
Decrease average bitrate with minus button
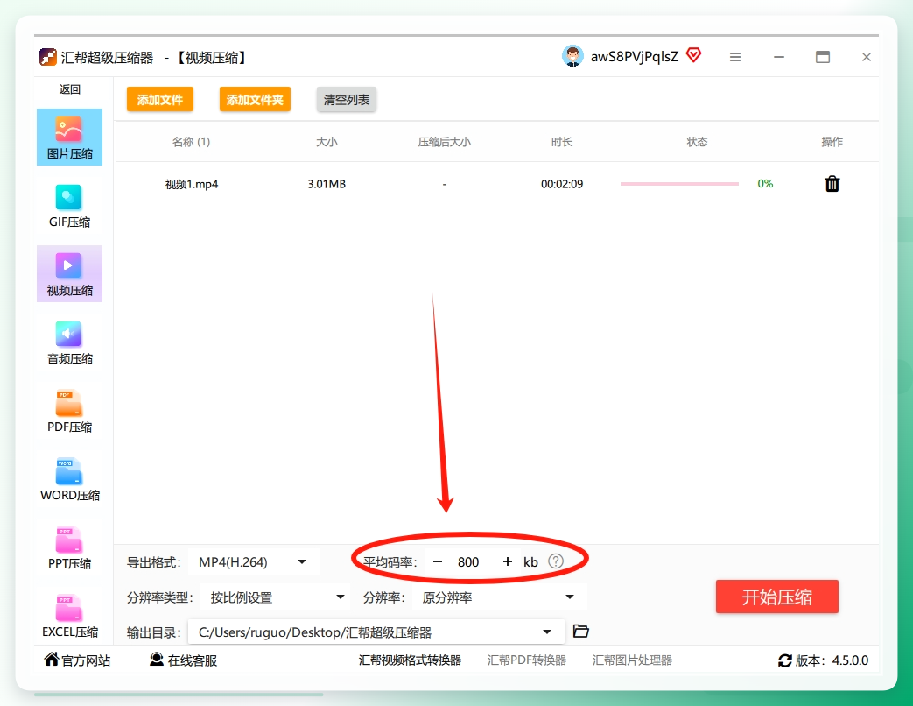pos(438,561)
